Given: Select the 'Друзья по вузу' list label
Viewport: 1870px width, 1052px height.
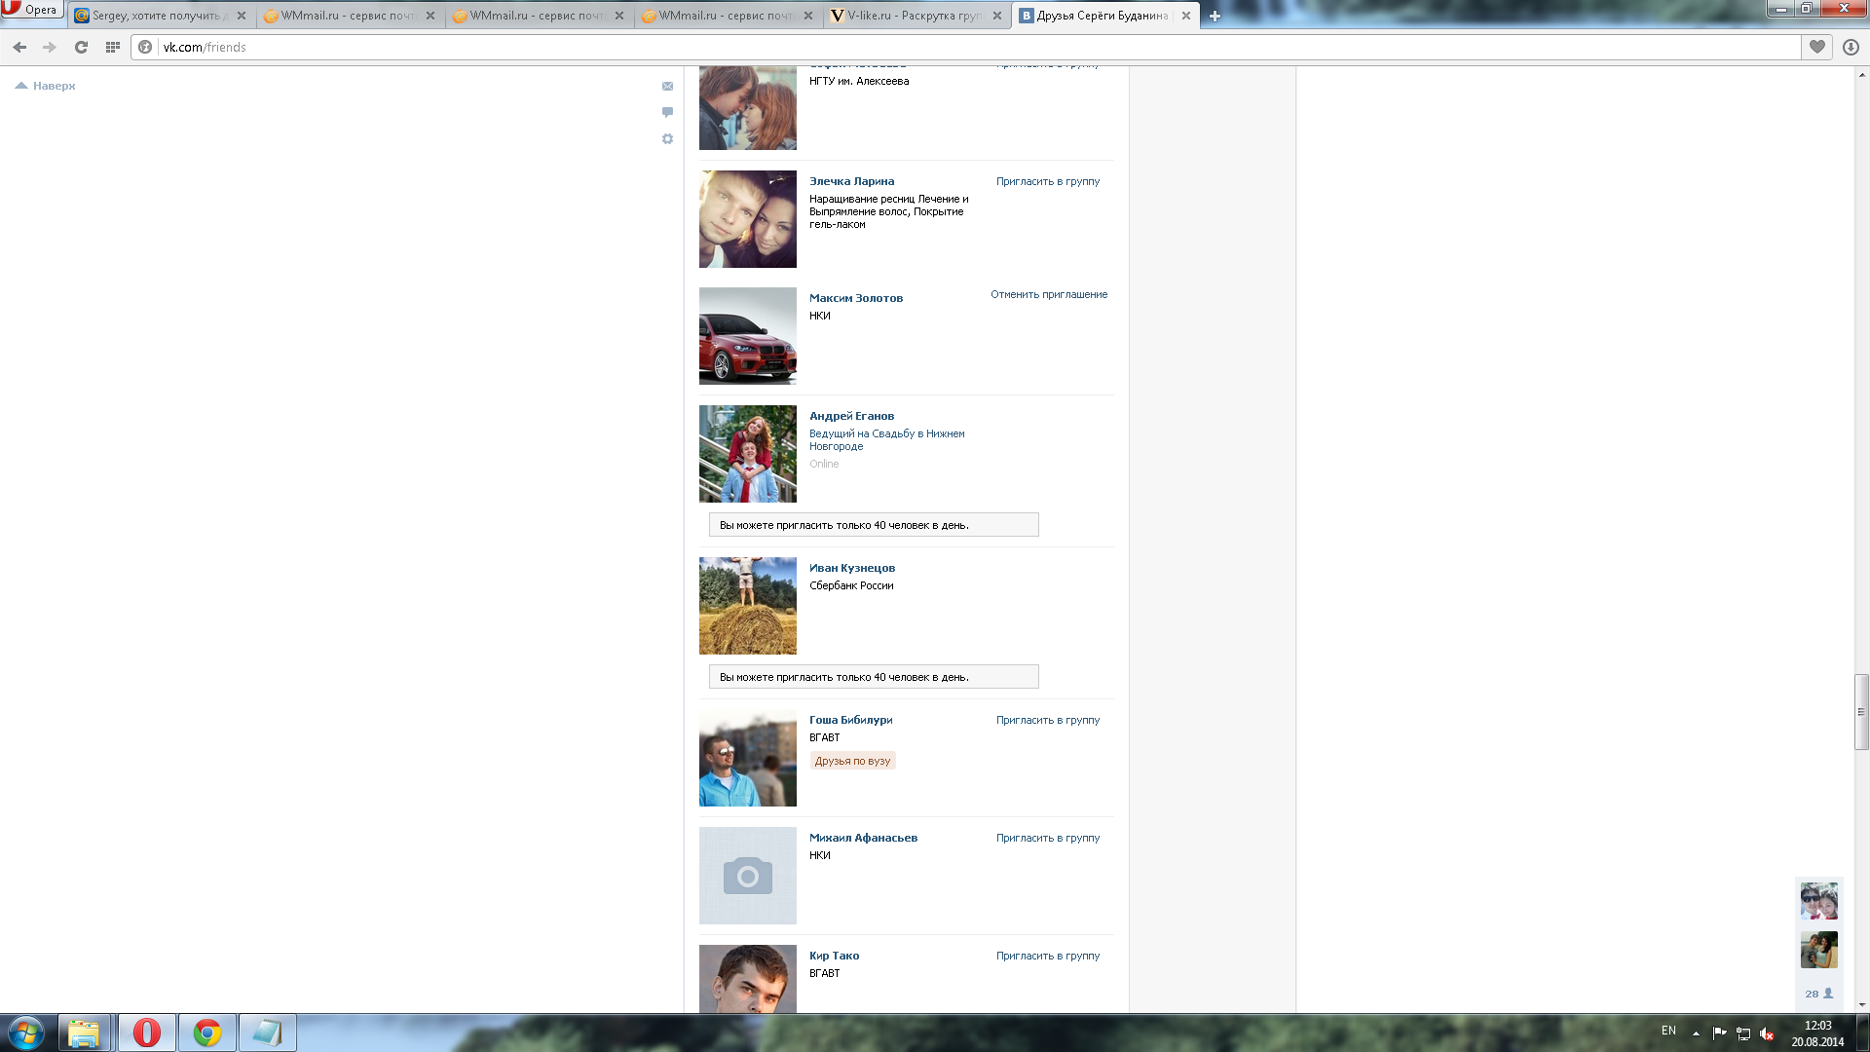Looking at the screenshot, I should click(852, 761).
